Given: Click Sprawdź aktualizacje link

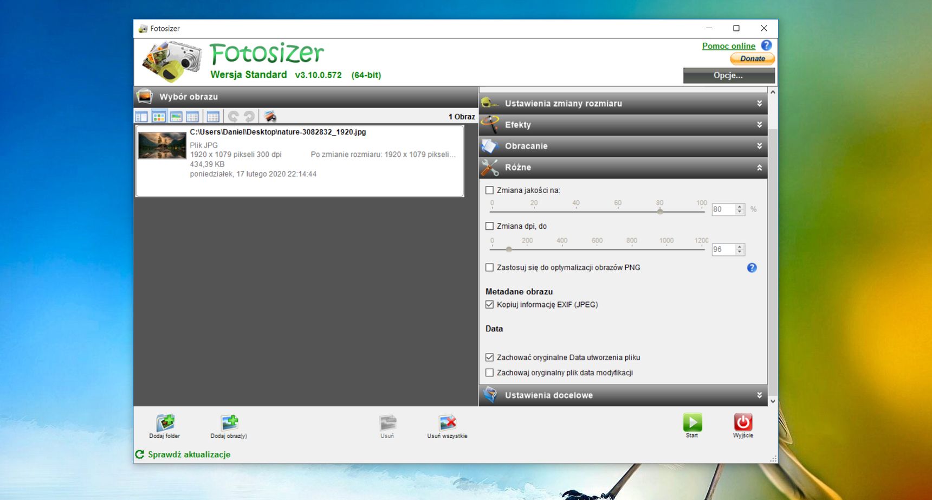Looking at the screenshot, I should 189,454.
